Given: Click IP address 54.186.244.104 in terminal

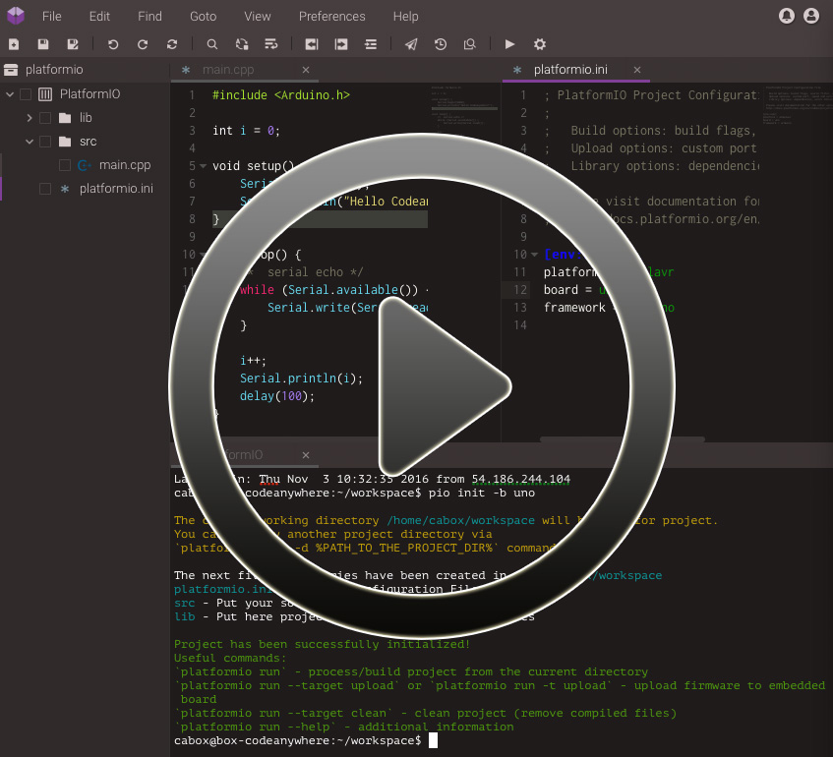Looking at the screenshot, I should (520, 479).
